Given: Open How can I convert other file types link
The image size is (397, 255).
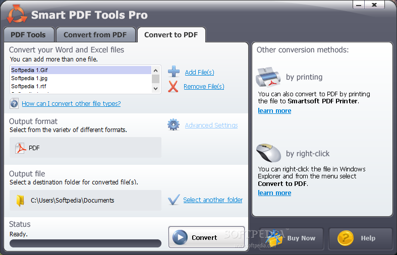Looking at the screenshot, I should click(x=71, y=103).
